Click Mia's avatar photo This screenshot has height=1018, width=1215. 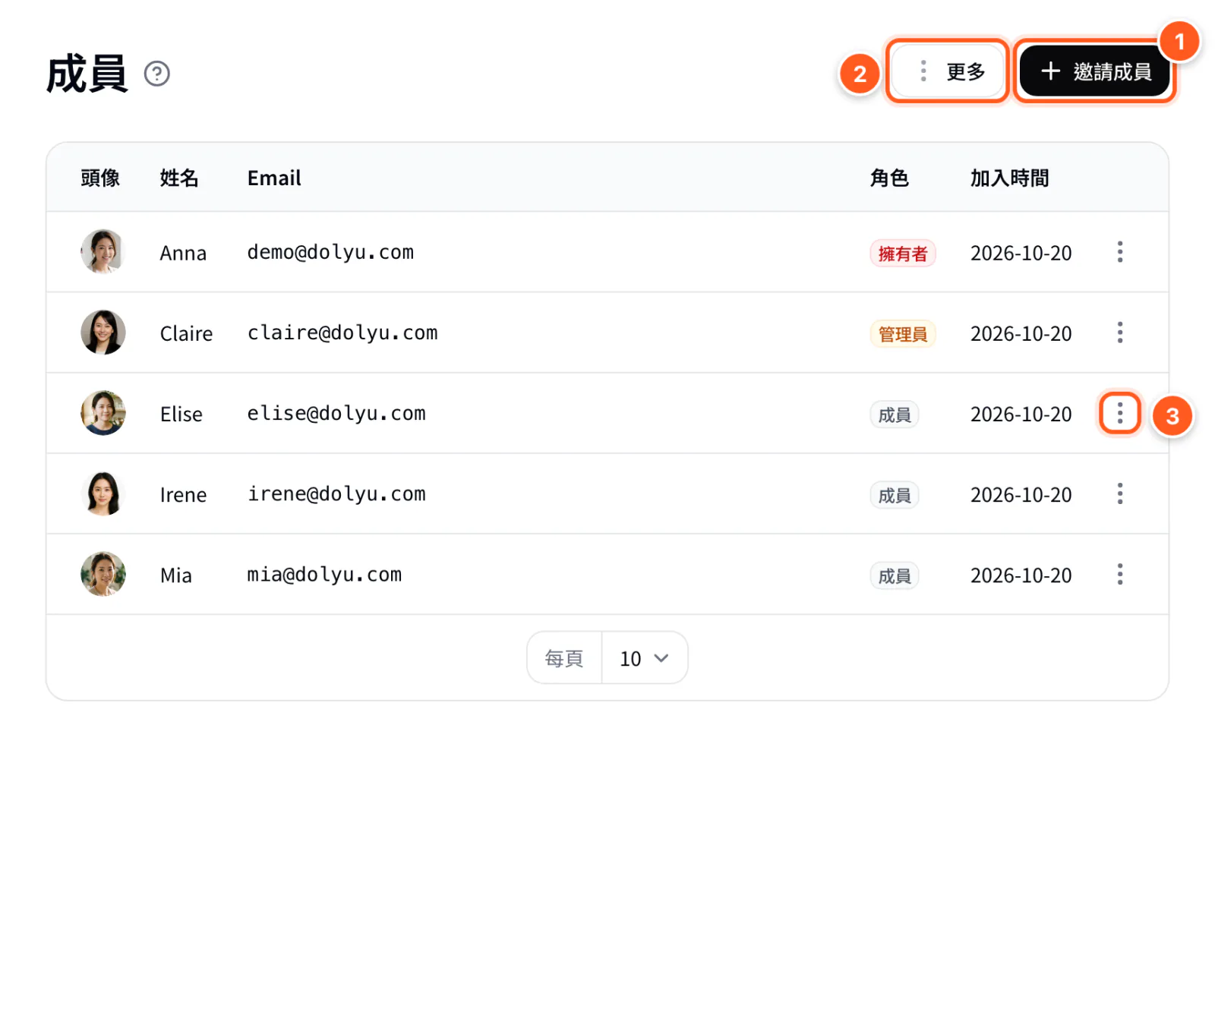(103, 574)
